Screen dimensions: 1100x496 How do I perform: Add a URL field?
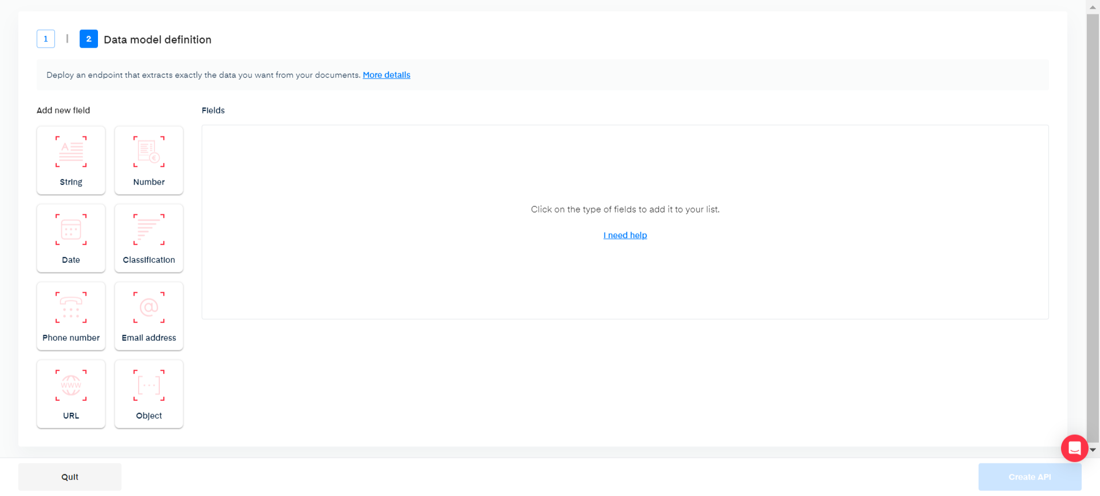click(x=71, y=394)
